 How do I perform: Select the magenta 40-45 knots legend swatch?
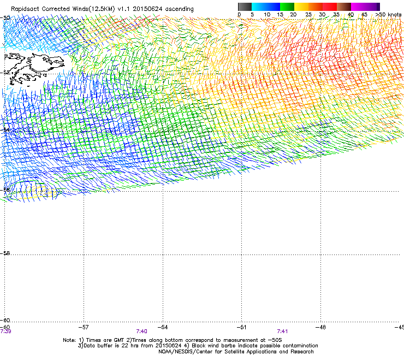pos(358,7)
